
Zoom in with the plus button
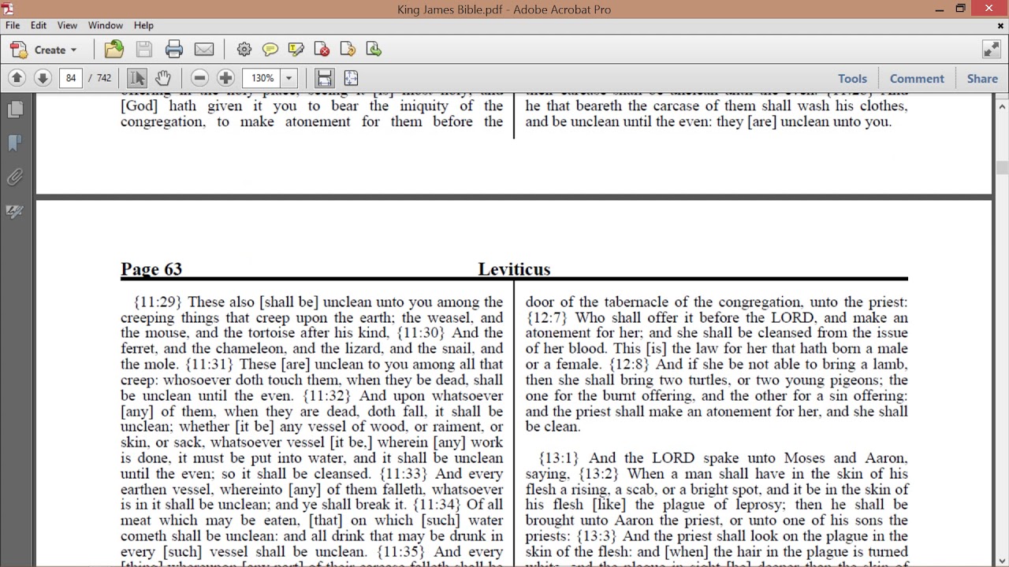[x=225, y=78]
